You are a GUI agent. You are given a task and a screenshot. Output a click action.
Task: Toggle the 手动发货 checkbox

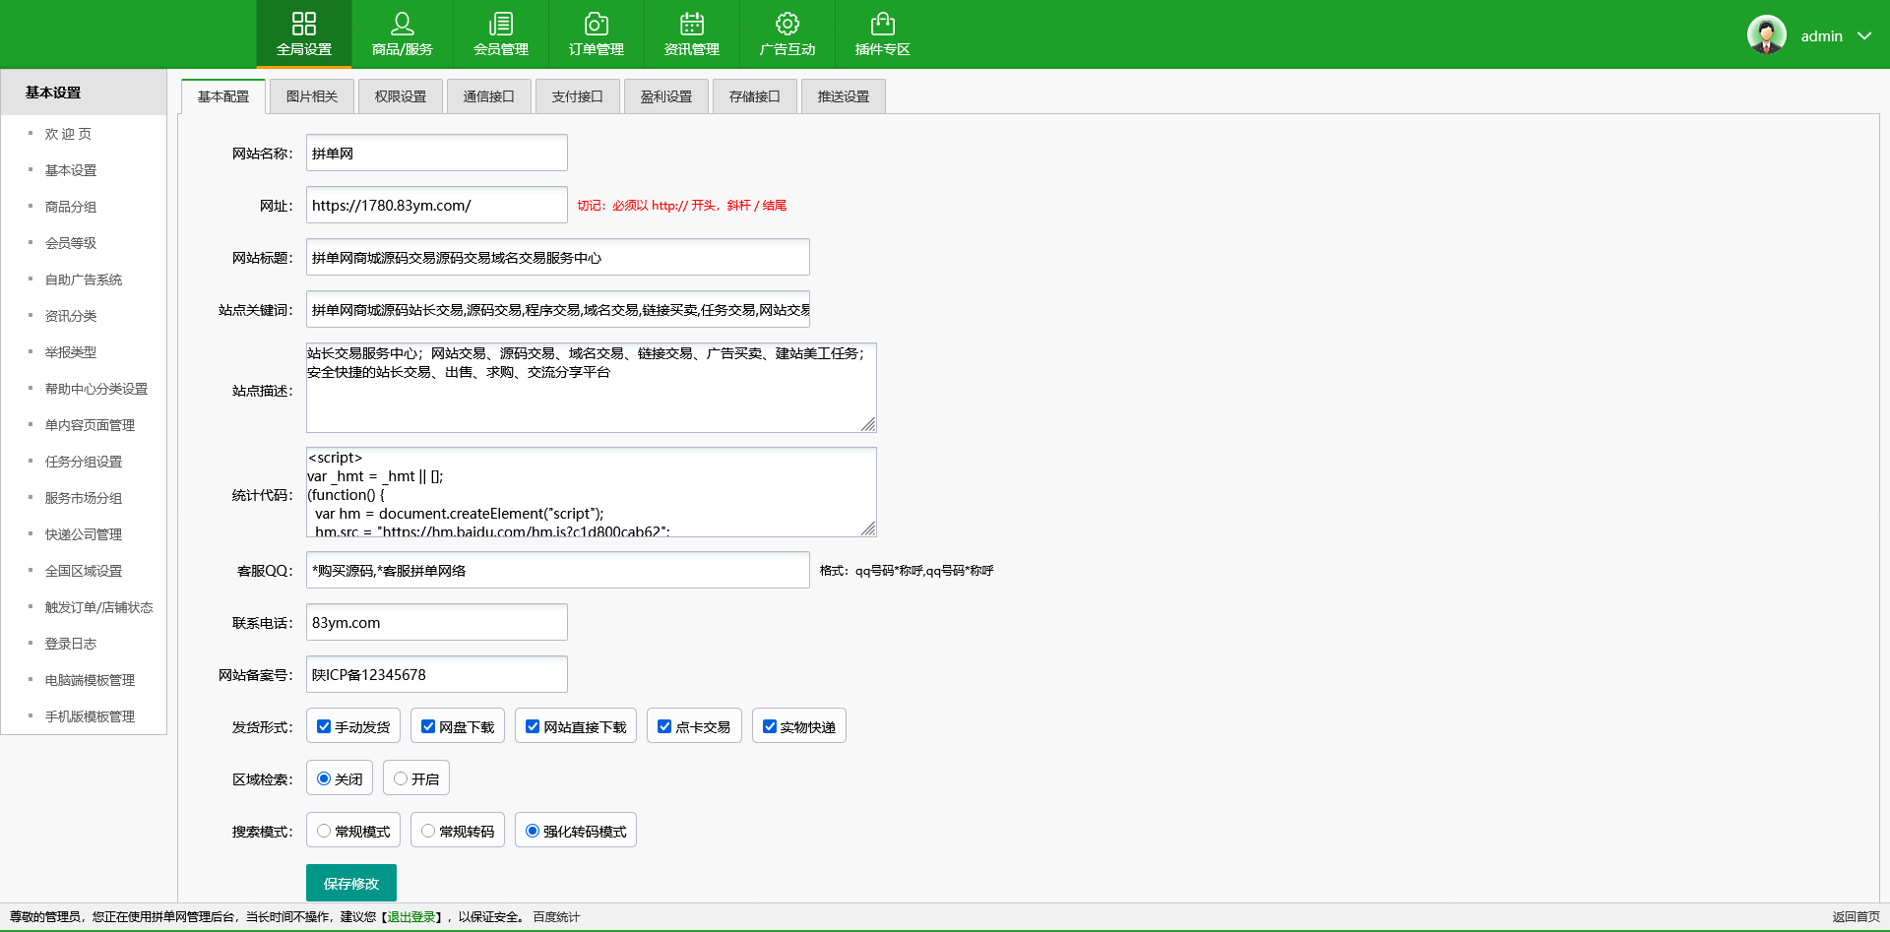[x=324, y=726]
